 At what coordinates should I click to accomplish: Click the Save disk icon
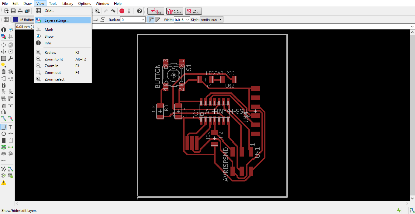point(13,11)
